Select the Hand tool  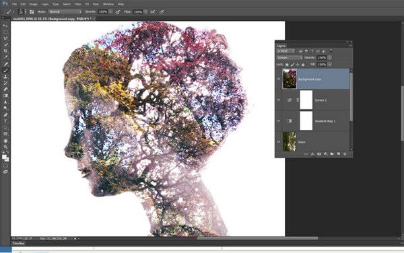pyautogui.click(x=5, y=141)
